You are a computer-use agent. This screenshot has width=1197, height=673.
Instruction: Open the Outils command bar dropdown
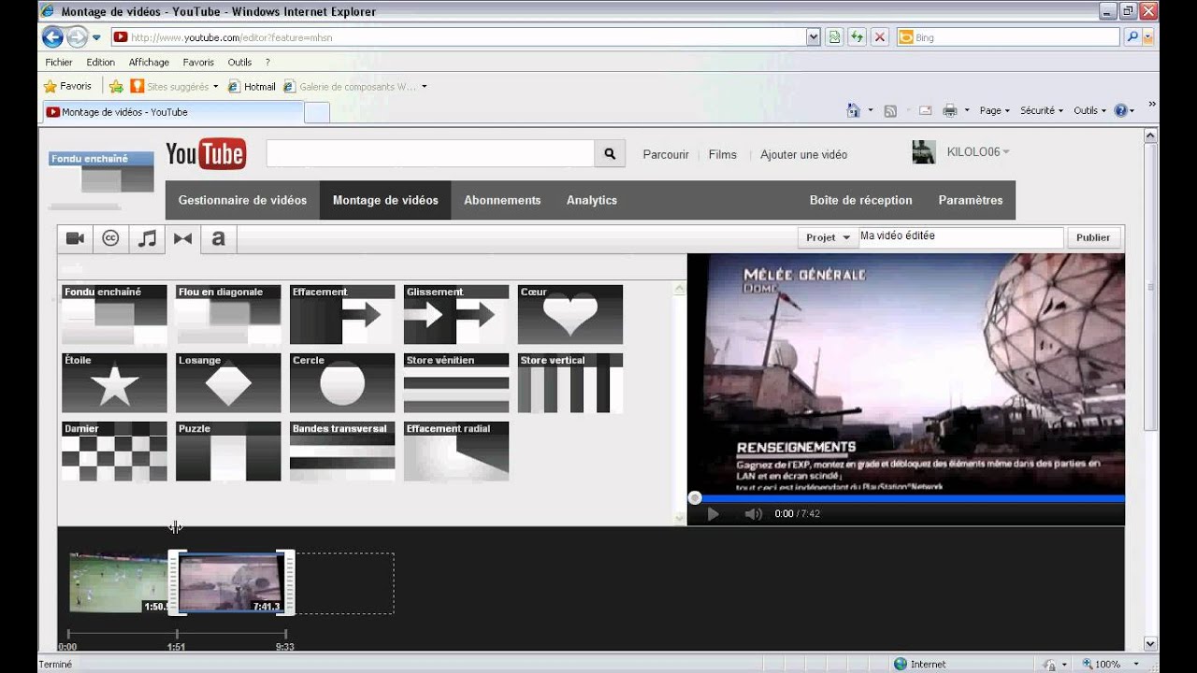point(1089,110)
